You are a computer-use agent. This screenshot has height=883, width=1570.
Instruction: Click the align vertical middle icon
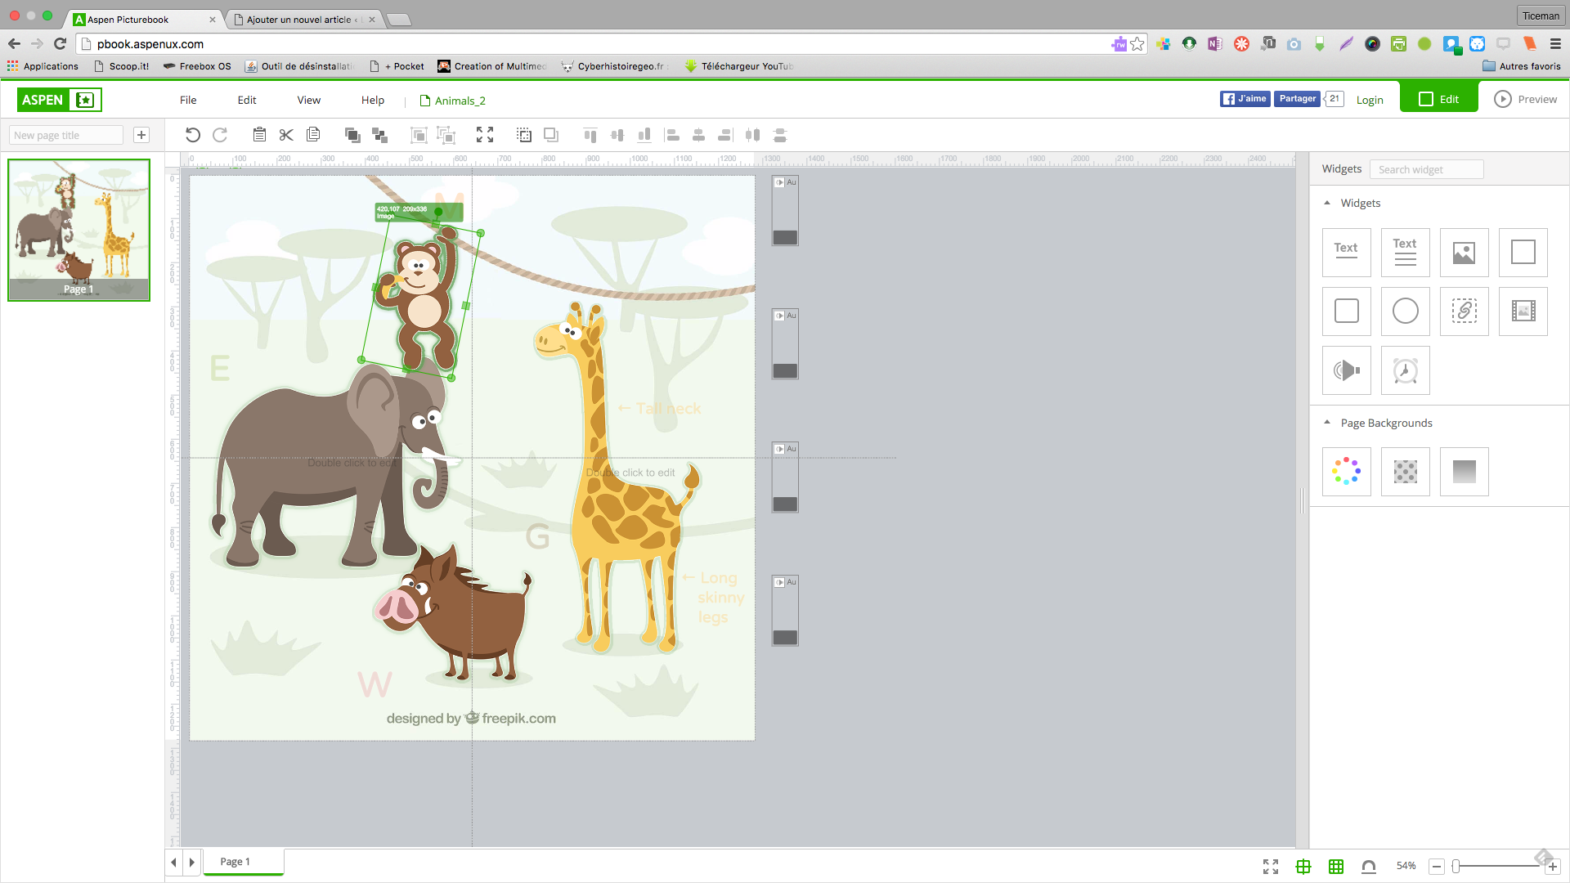click(617, 135)
